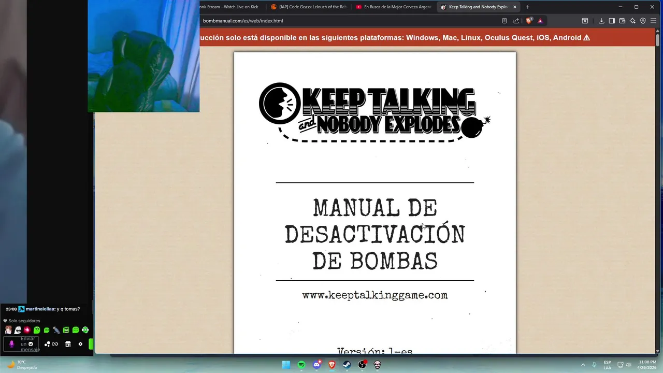Open the Leo AI sparkle icon

[x=632, y=21]
